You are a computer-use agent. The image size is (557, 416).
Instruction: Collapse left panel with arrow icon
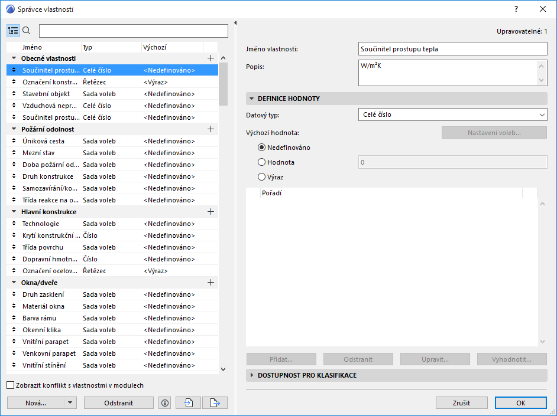coord(235,22)
